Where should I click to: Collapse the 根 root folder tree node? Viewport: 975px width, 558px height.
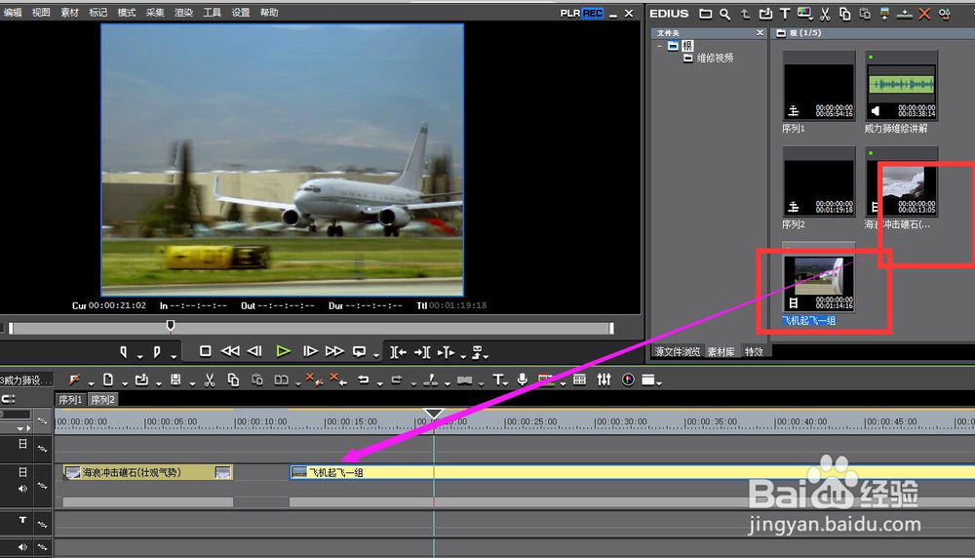click(x=660, y=46)
